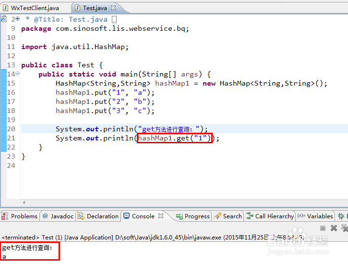
Task: Click 'java.util.HashMap' import text
Action: (x=88, y=47)
